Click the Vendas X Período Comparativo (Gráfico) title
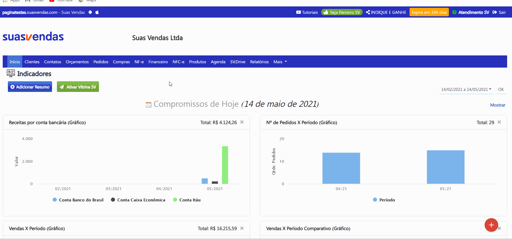This screenshot has width=512, height=239. [x=308, y=228]
